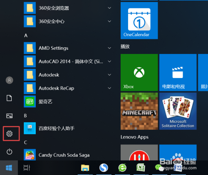Launch the Xbox tile

(139, 73)
